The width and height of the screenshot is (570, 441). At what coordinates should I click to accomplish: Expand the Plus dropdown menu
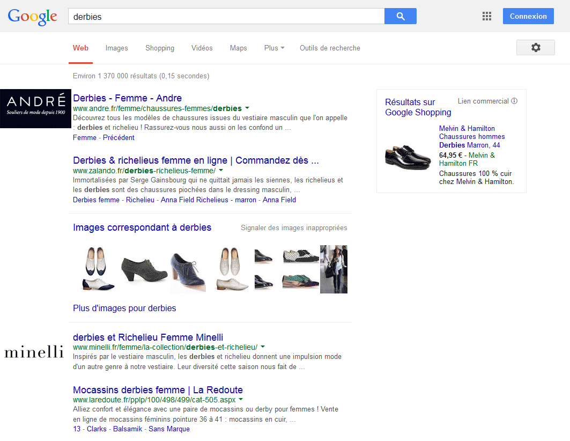click(274, 48)
